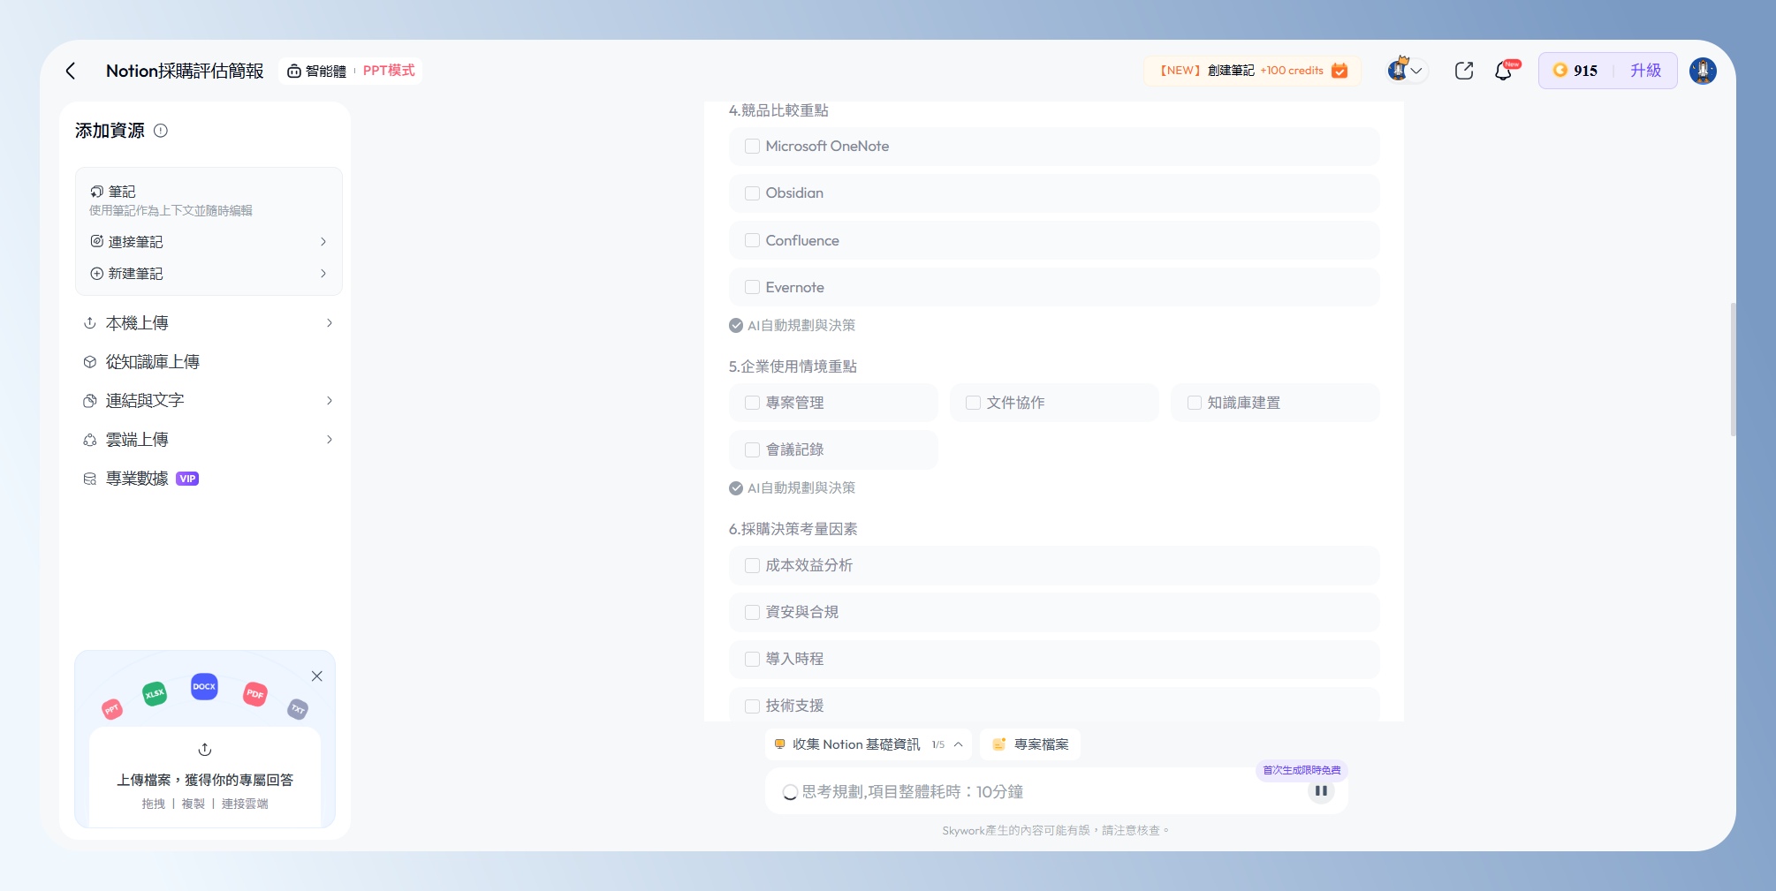Pause the generation process
The height and width of the screenshot is (891, 1776).
pos(1321,791)
